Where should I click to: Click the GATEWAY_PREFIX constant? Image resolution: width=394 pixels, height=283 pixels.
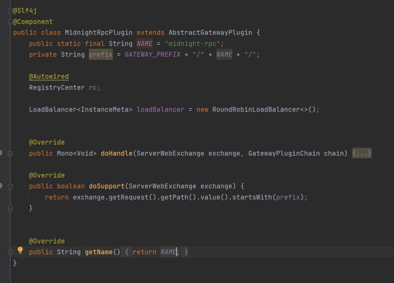click(x=152, y=54)
